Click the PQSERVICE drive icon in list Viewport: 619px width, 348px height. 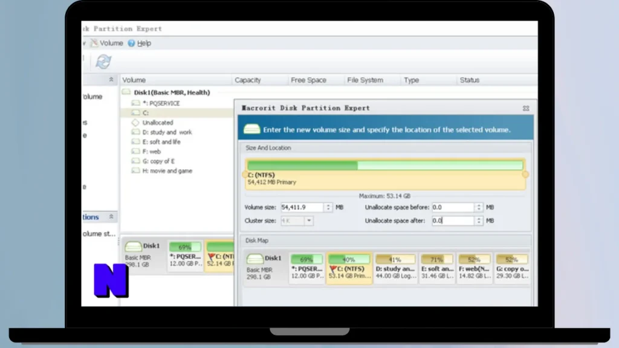pos(135,103)
